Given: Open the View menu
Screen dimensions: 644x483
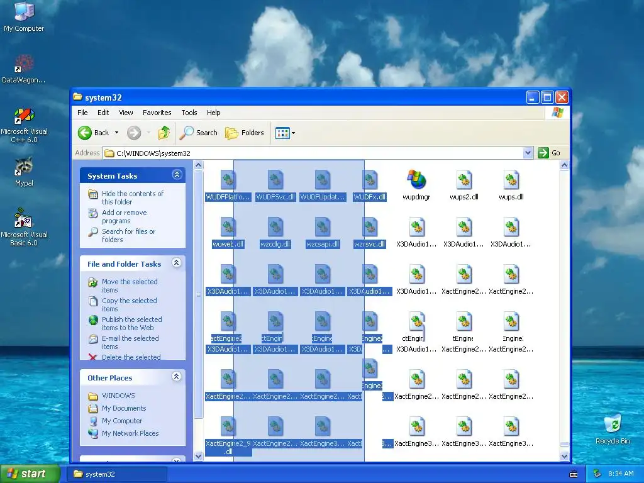Looking at the screenshot, I should tap(126, 113).
